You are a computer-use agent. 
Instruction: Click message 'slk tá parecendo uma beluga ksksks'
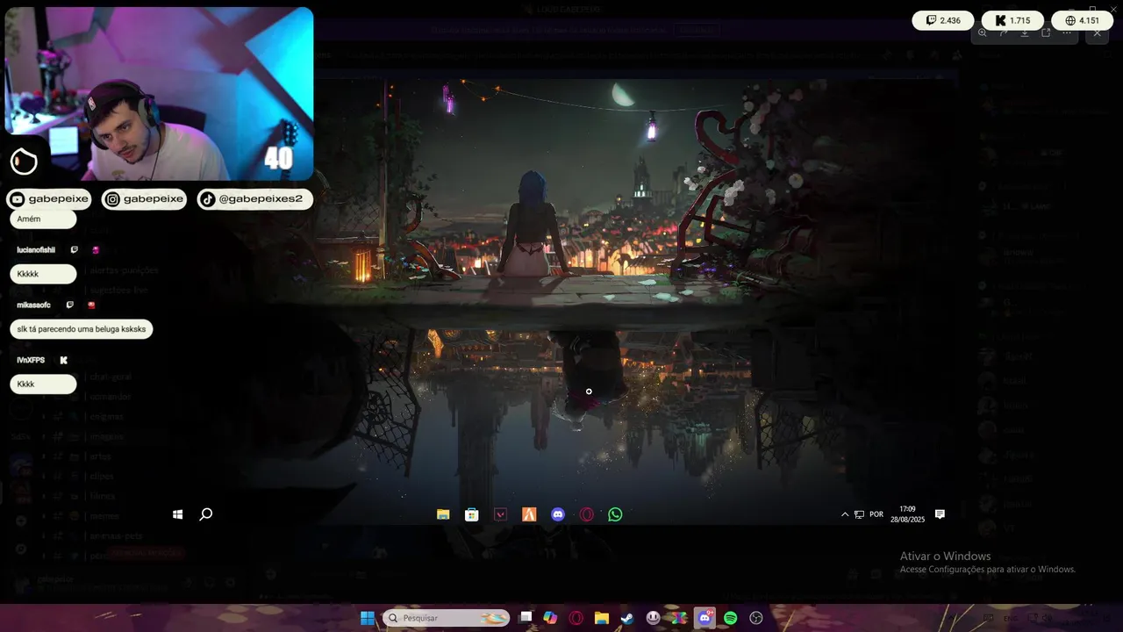coord(82,329)
